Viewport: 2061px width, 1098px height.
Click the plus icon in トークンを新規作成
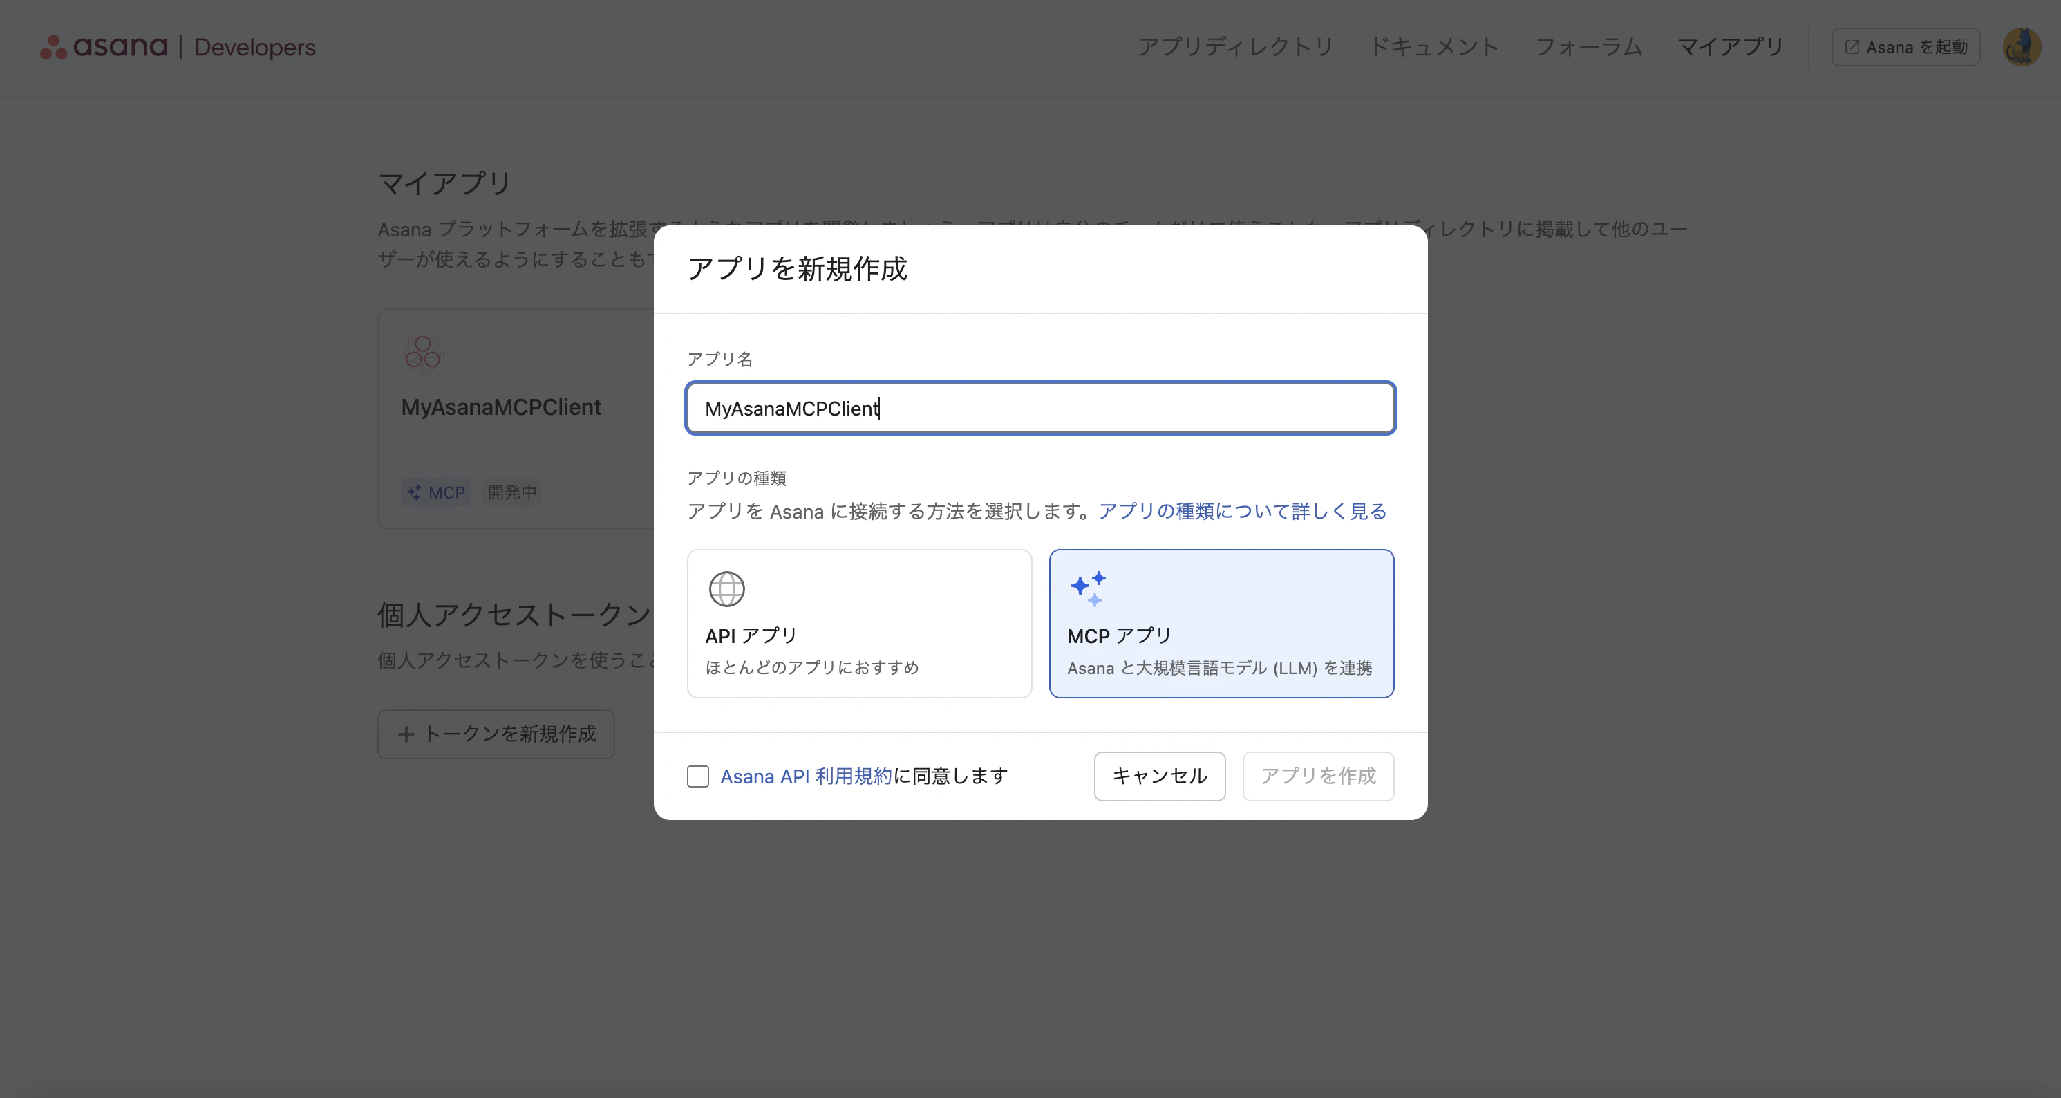tap(406, 734)
